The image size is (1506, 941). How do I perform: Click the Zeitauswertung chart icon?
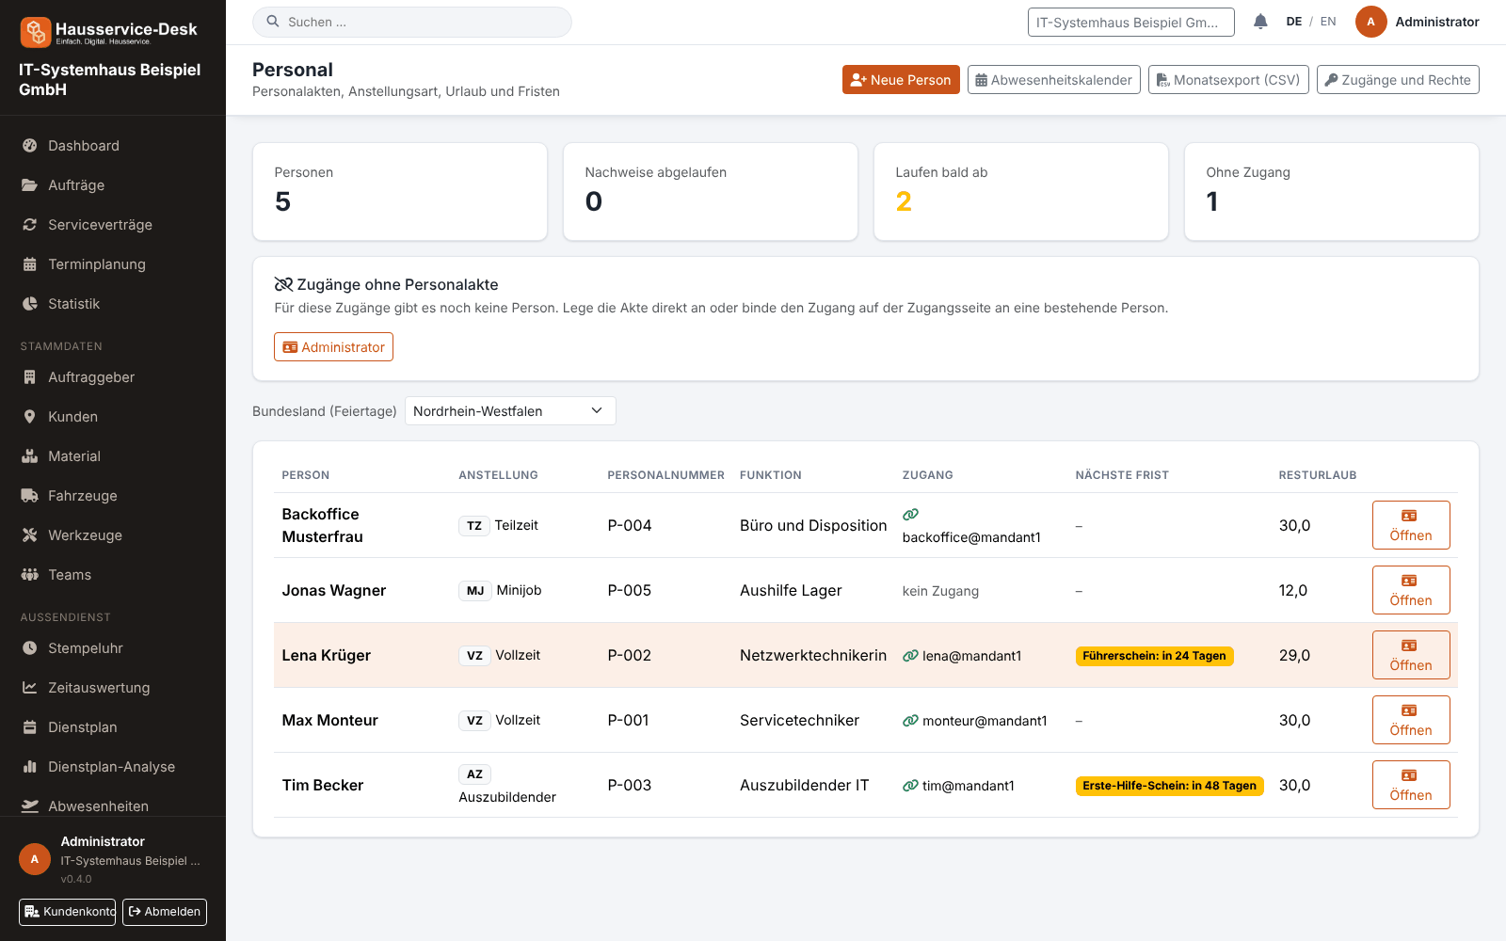point(30,688)
